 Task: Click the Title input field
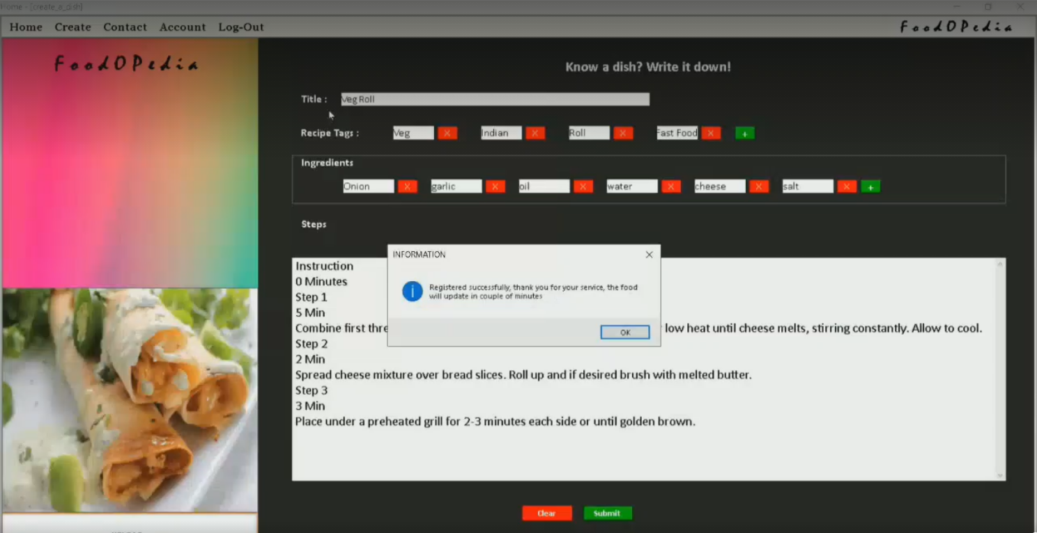tap(495, 100)
